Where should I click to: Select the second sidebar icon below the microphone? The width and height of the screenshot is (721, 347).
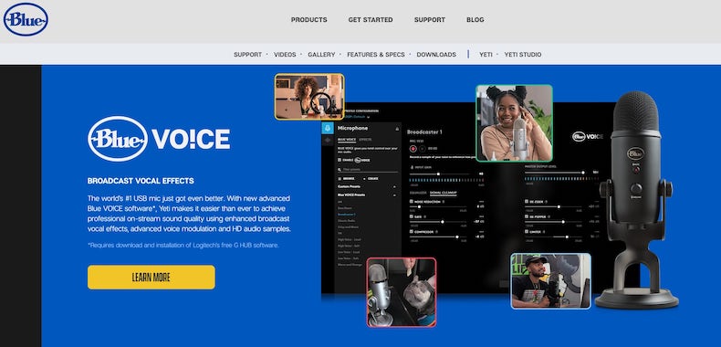coord(328,141)
